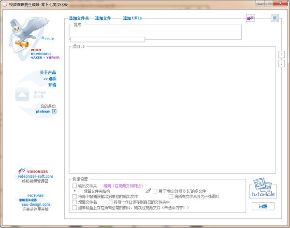Click the faded up-arrow panel icon
The image size is (290, 228).
[x=22, y=95]
